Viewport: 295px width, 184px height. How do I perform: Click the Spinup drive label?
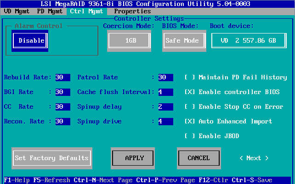[x=99, y=122]
